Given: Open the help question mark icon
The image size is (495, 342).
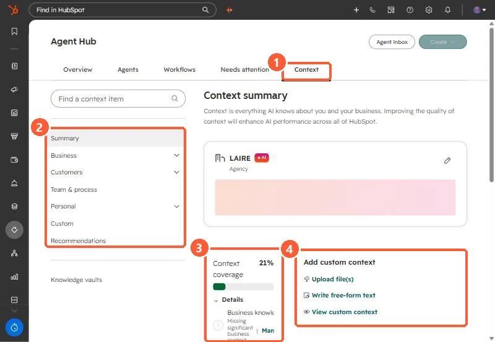Looking at the screenshot, I should coord(410,10).
